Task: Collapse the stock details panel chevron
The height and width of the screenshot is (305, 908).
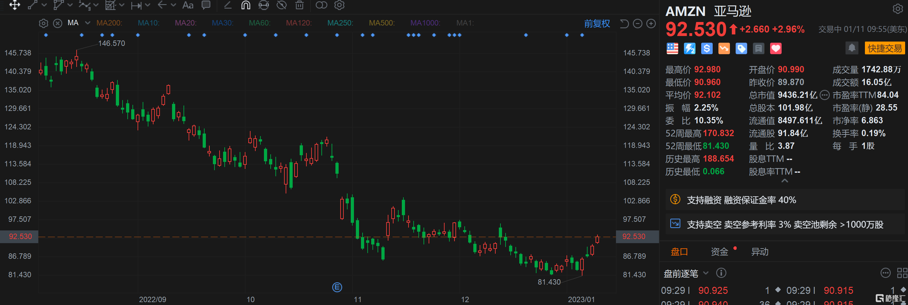Action: coord(784,181)
